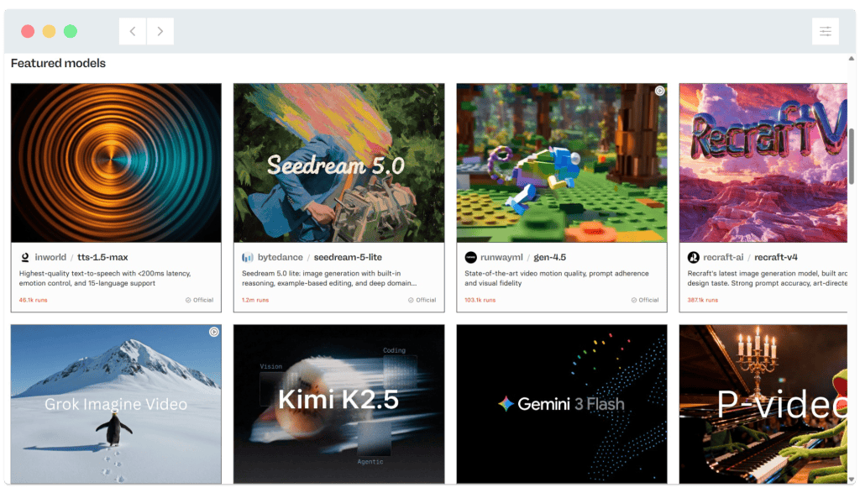Click the 1.2m runs count

pyautogui.click(x=255, y=300)
